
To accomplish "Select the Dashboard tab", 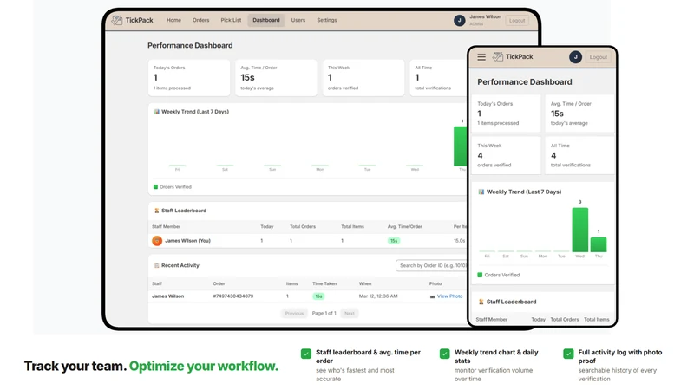I will coord(266,20).
